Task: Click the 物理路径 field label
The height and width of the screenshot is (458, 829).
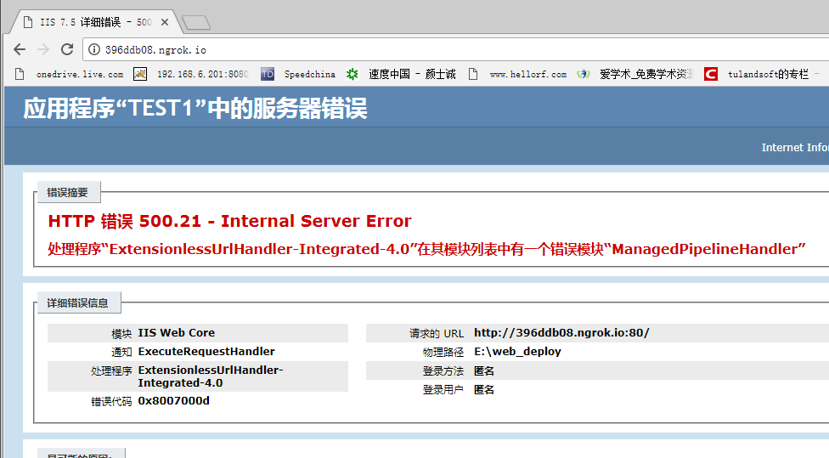Action: pyautogui.click(x=443, y=353)
